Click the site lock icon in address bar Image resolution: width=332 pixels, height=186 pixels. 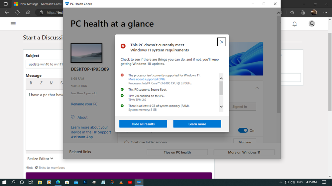41,13
